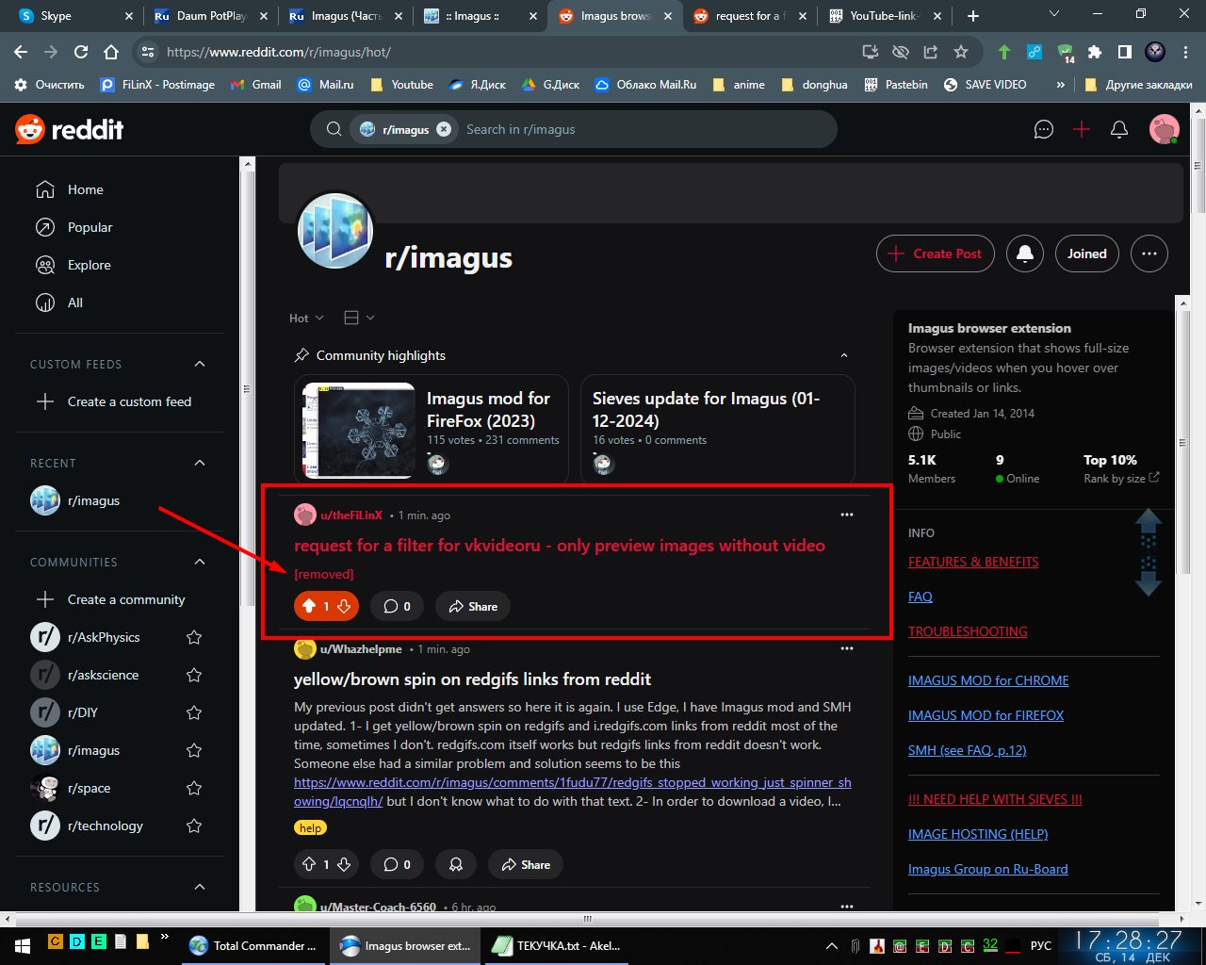Open the browser extensions puzzle icon
This screenshot has height=965, width=1206.
1095,52
